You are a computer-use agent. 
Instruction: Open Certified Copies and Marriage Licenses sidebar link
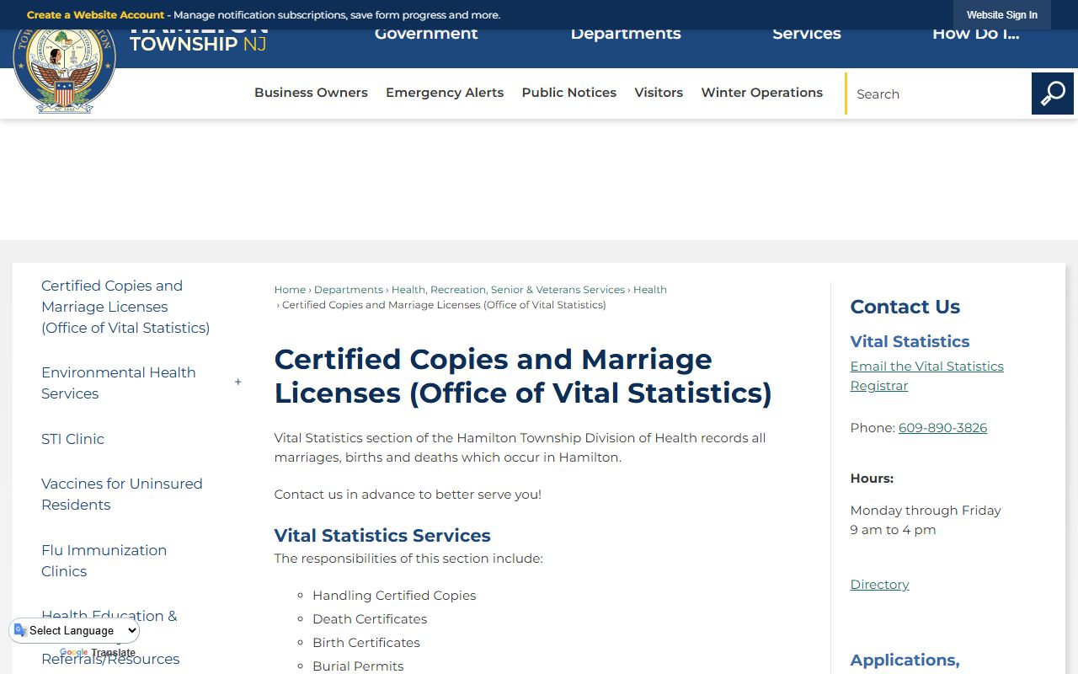point(125,307)
